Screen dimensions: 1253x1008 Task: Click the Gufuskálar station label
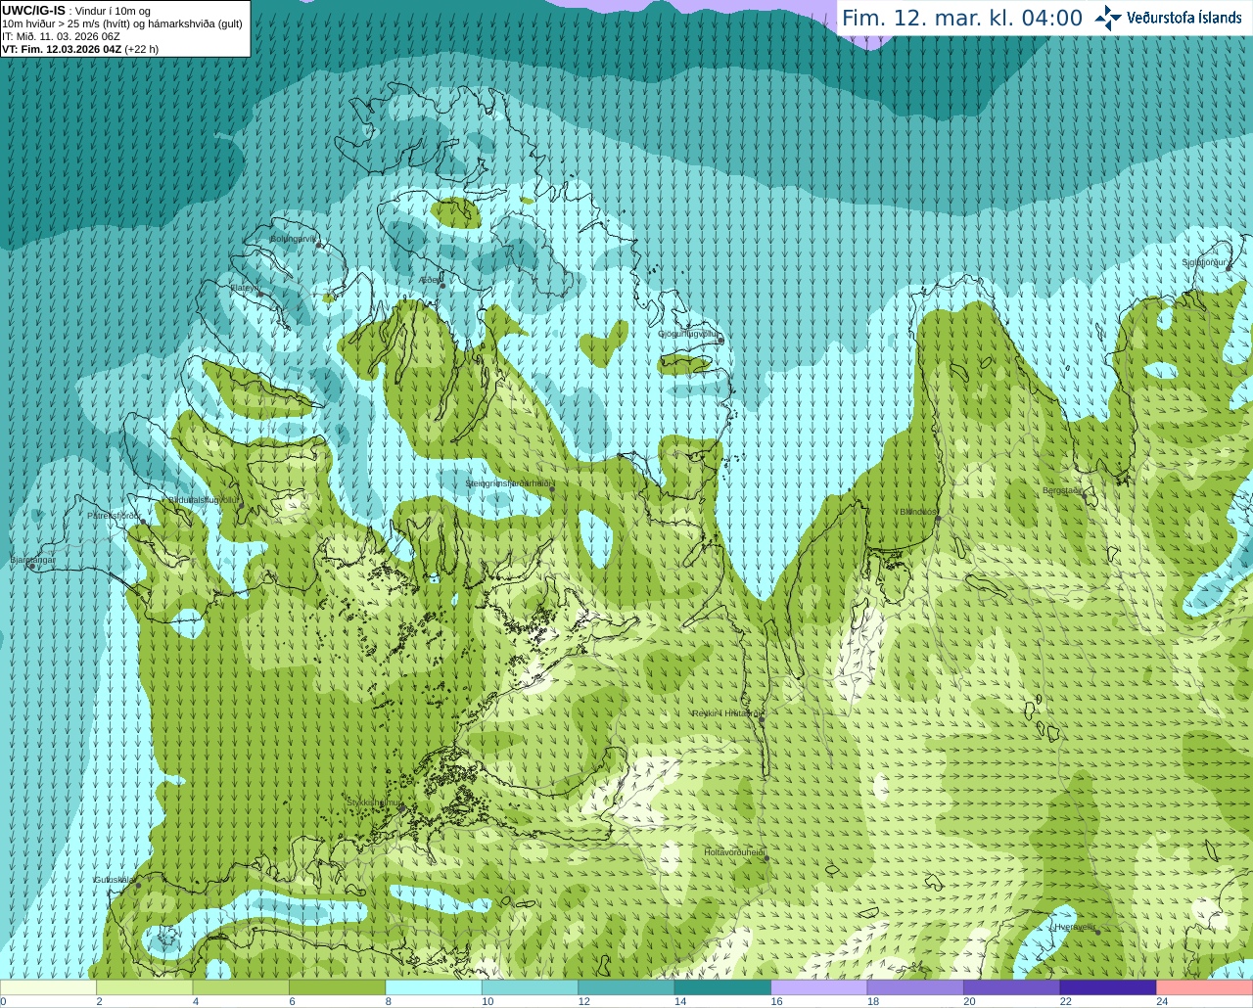point(114,879)
